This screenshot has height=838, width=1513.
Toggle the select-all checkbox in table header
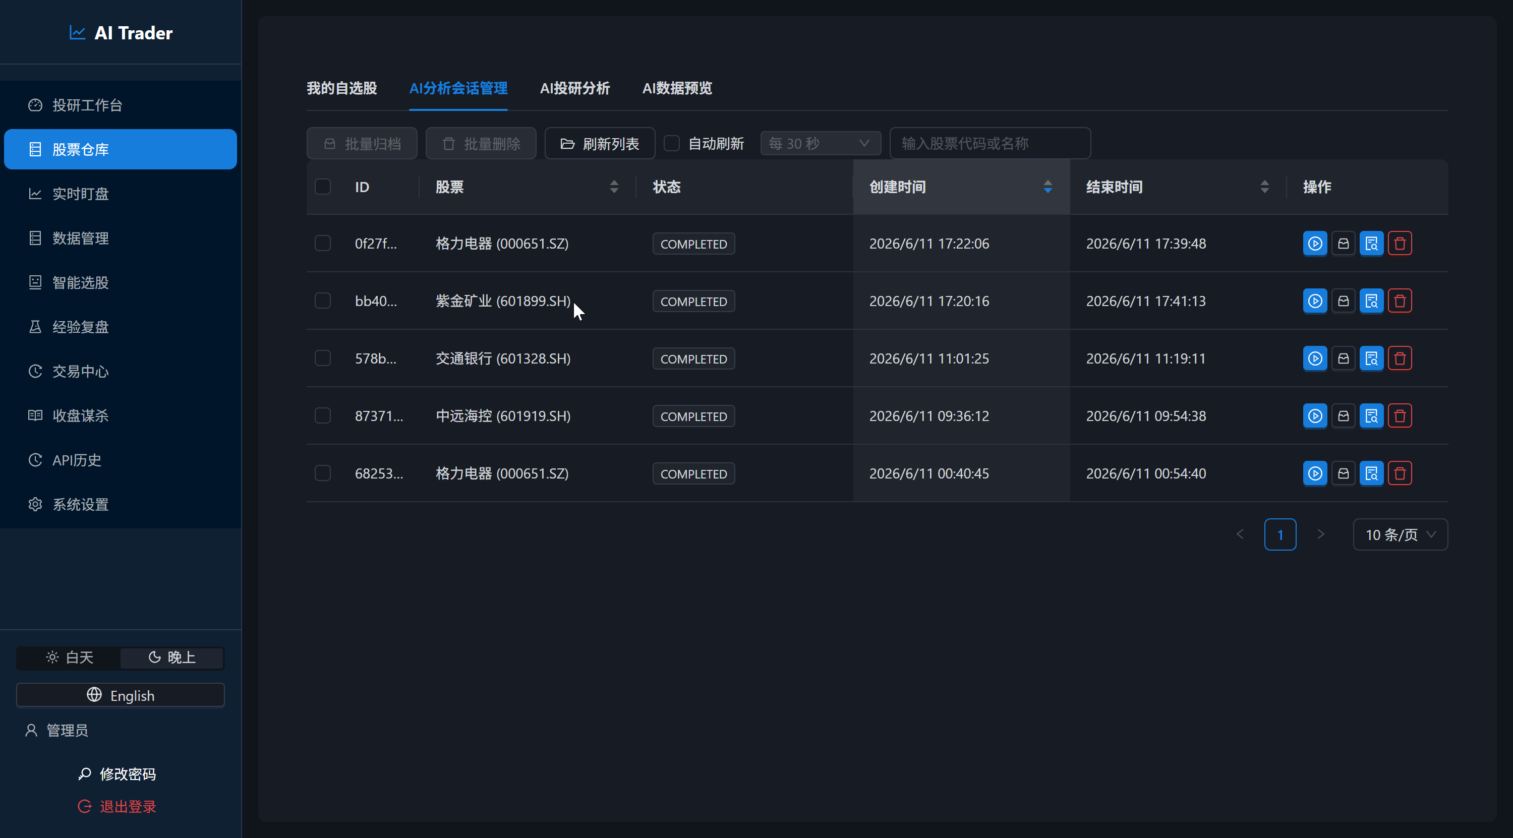pyautogui.click(x=322, y=187)
